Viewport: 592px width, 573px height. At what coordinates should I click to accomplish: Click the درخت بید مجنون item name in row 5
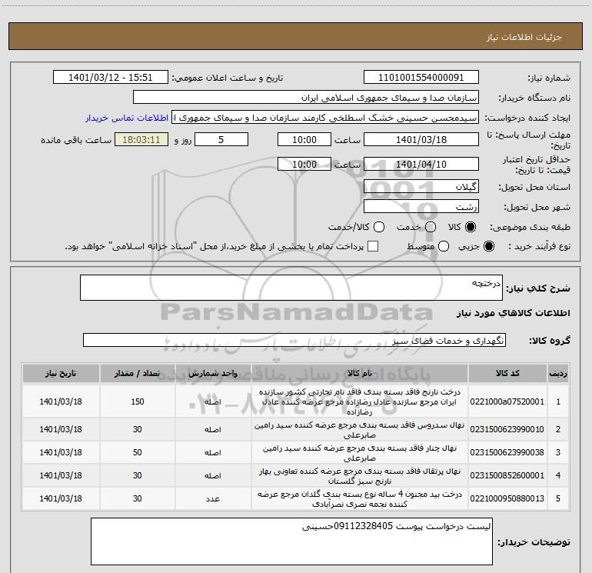(x=360, y=499)
